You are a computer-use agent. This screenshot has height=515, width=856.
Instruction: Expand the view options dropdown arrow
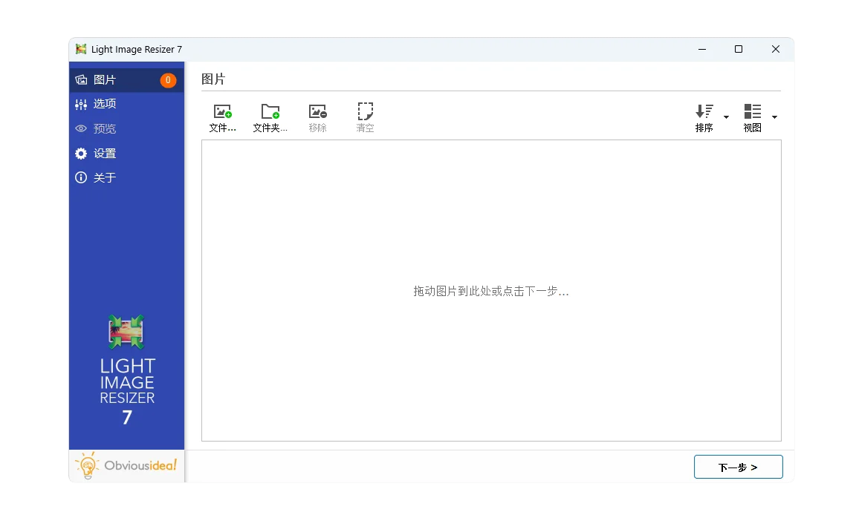tap(775, 117)
